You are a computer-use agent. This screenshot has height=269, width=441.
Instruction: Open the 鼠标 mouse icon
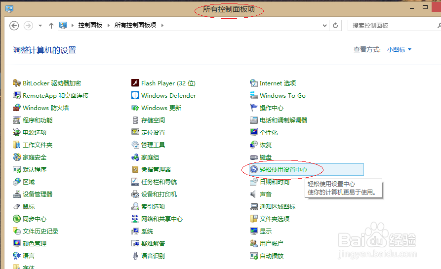[x=17, y=207]
